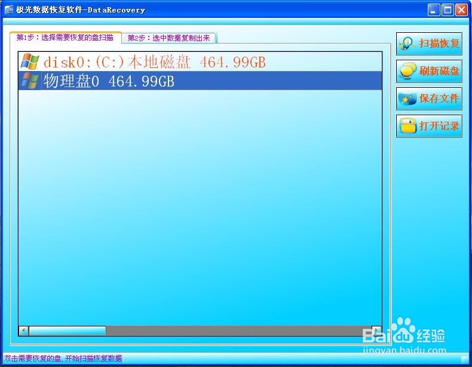Click the horizontal scrollbar right arrow
The image size is (472, 367).
[x=376, y=331]
